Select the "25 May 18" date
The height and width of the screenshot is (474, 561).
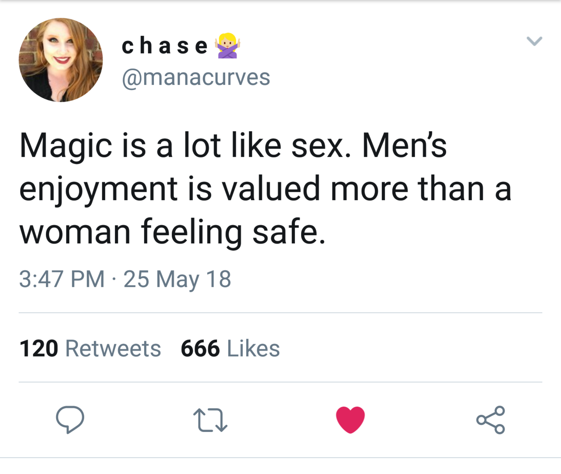pyautogui.click(x=177, y=279)
